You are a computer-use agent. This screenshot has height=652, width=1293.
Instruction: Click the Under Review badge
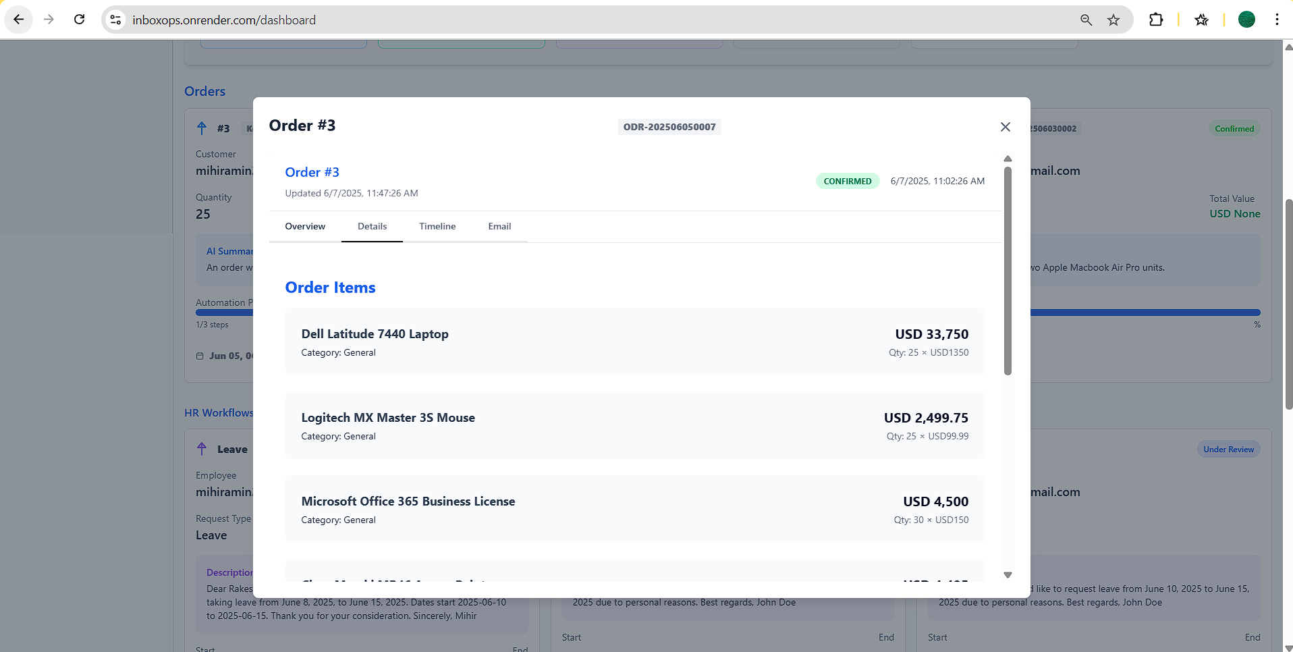tap(1229, 449)
